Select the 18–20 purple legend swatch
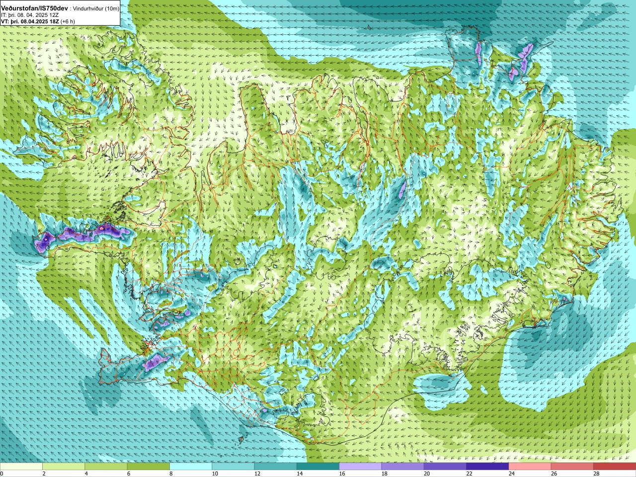The width and height of the screenshot is (636, 477). point(403,467)
